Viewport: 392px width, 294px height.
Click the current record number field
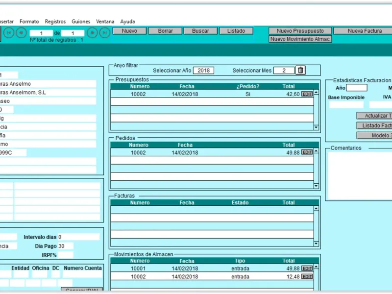[x=41, y=33]
